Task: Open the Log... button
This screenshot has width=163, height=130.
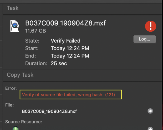Action: 145,39
